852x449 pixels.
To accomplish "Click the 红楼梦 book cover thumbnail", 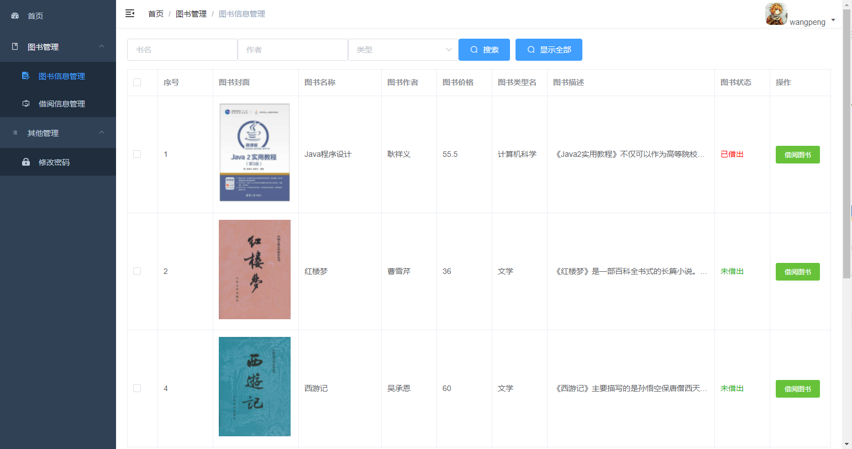I will pos(254,270).
